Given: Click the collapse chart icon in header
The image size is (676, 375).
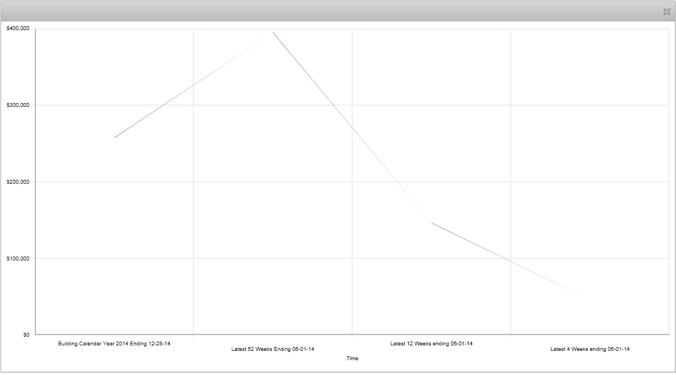Looking at the screenshot, I should (667, 12).
